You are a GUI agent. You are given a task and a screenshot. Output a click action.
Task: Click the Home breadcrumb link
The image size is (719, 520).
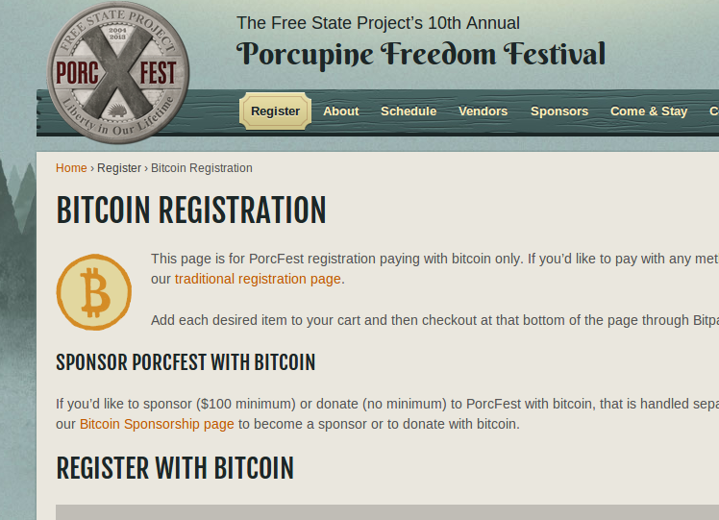click(71, 168)
